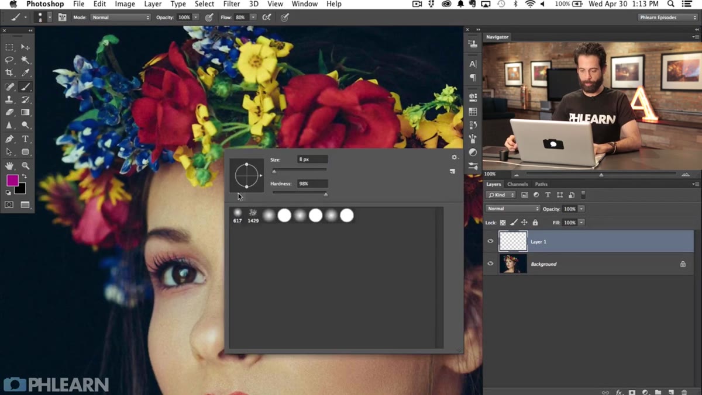Select the Clone Stamp tool

point(9,100)
